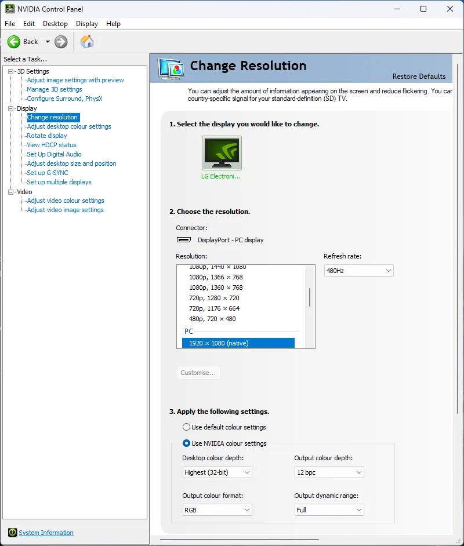Open the Output dynamic range dropdown
This screenshot has width=464, height=546.
(x=329, y=510)
